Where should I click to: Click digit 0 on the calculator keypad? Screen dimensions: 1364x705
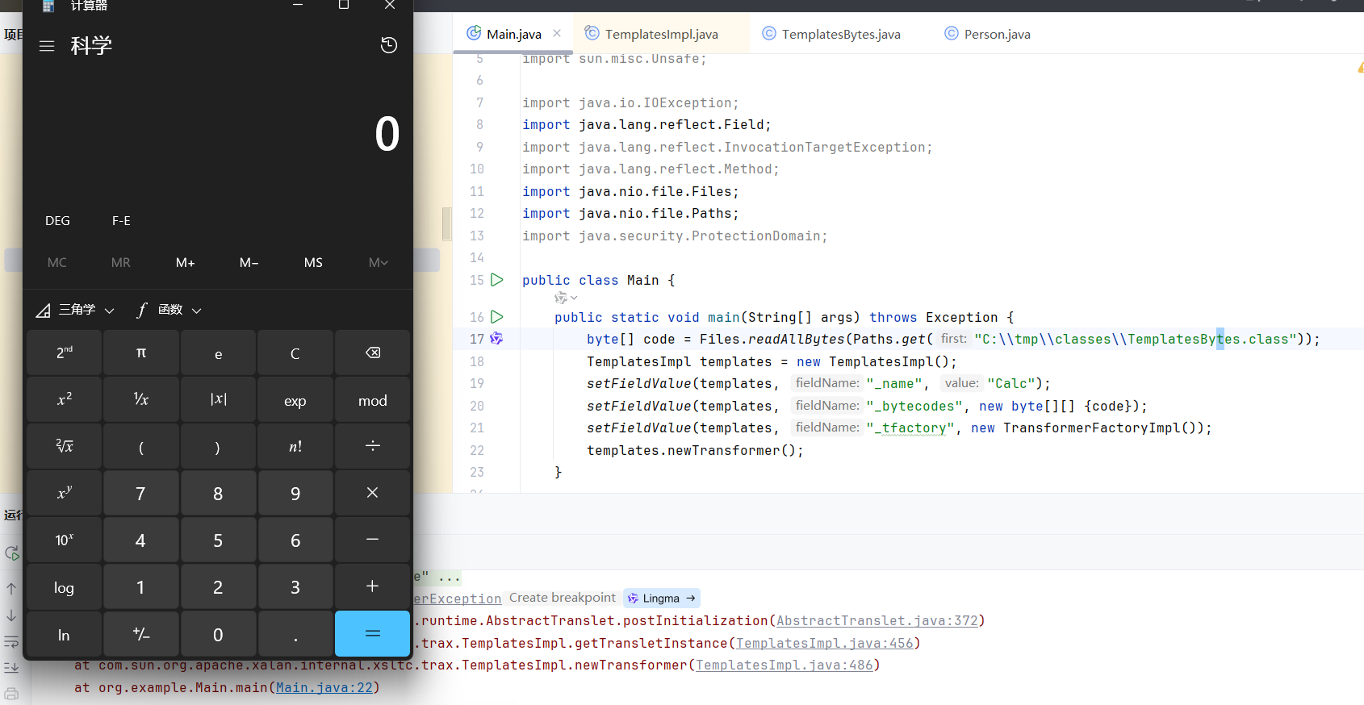[x=218, y=634]
